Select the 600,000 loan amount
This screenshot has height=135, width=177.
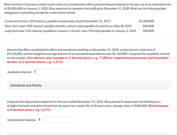point(149,31)
